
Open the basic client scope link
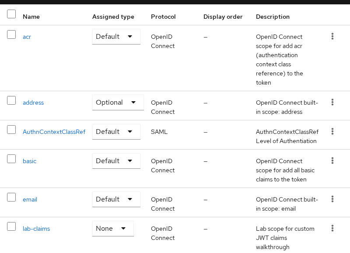pyautogui.click(x=29, y=161)
